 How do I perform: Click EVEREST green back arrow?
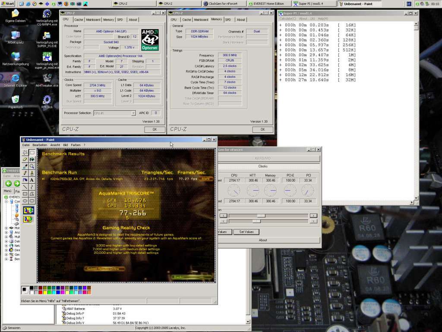pyautogui.click(x=9, y=183)
